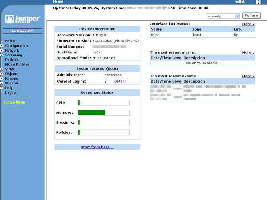Select administrator name 'netscreen'
Viewport: 267px width, 200px height.
[113, 75]
